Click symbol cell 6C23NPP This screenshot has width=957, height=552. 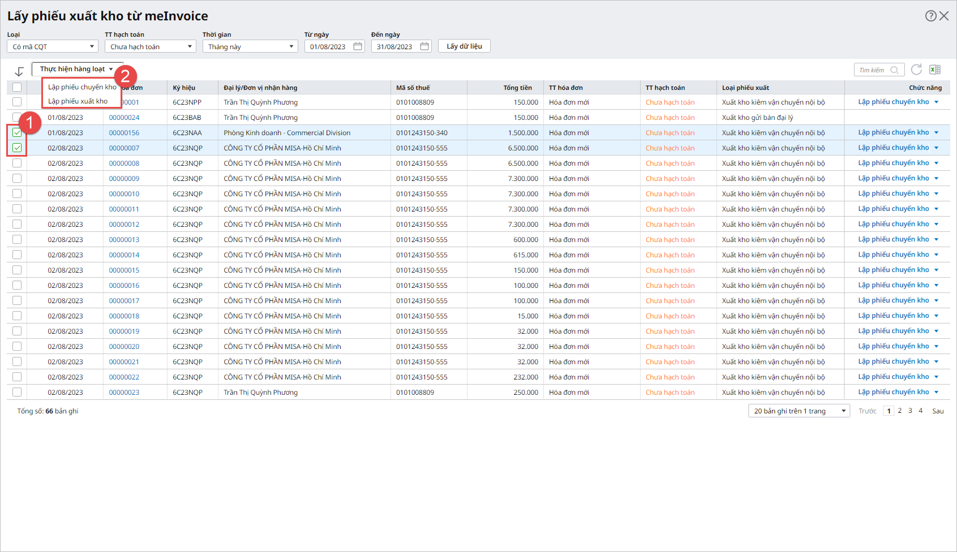pyautogui.click(x=187, y=102)
